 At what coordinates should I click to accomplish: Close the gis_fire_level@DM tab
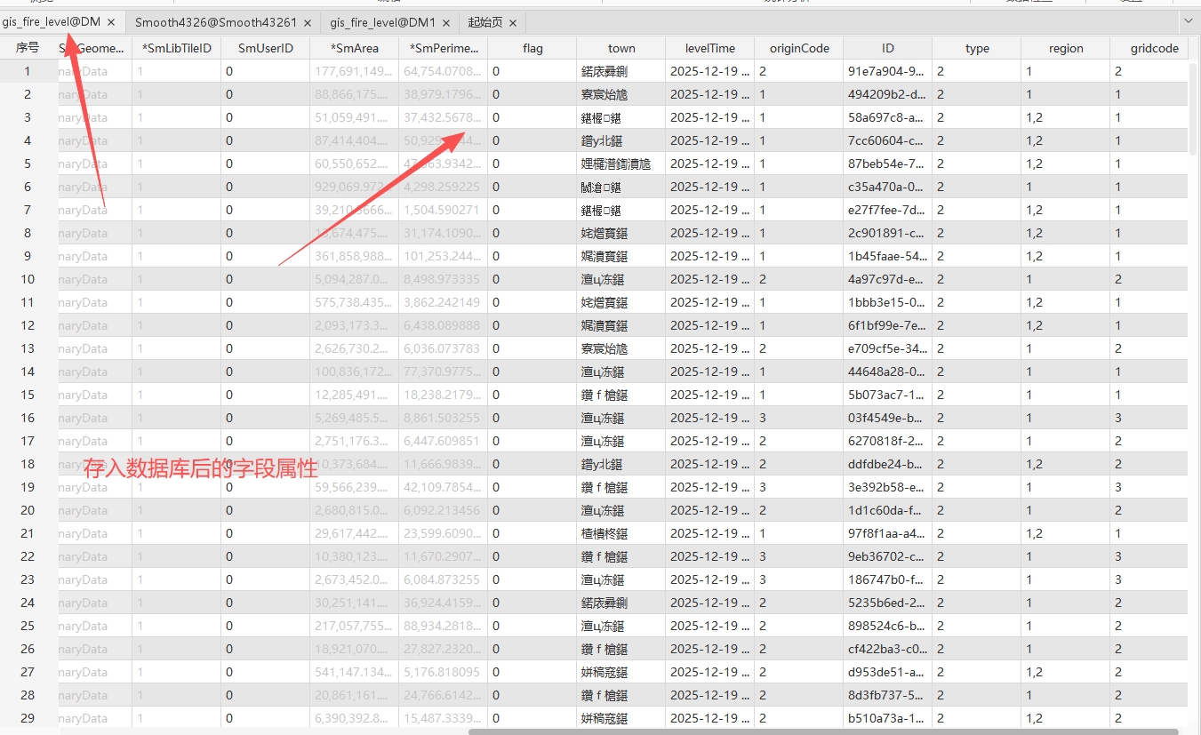pyautogui.click(x=111, y=22)
